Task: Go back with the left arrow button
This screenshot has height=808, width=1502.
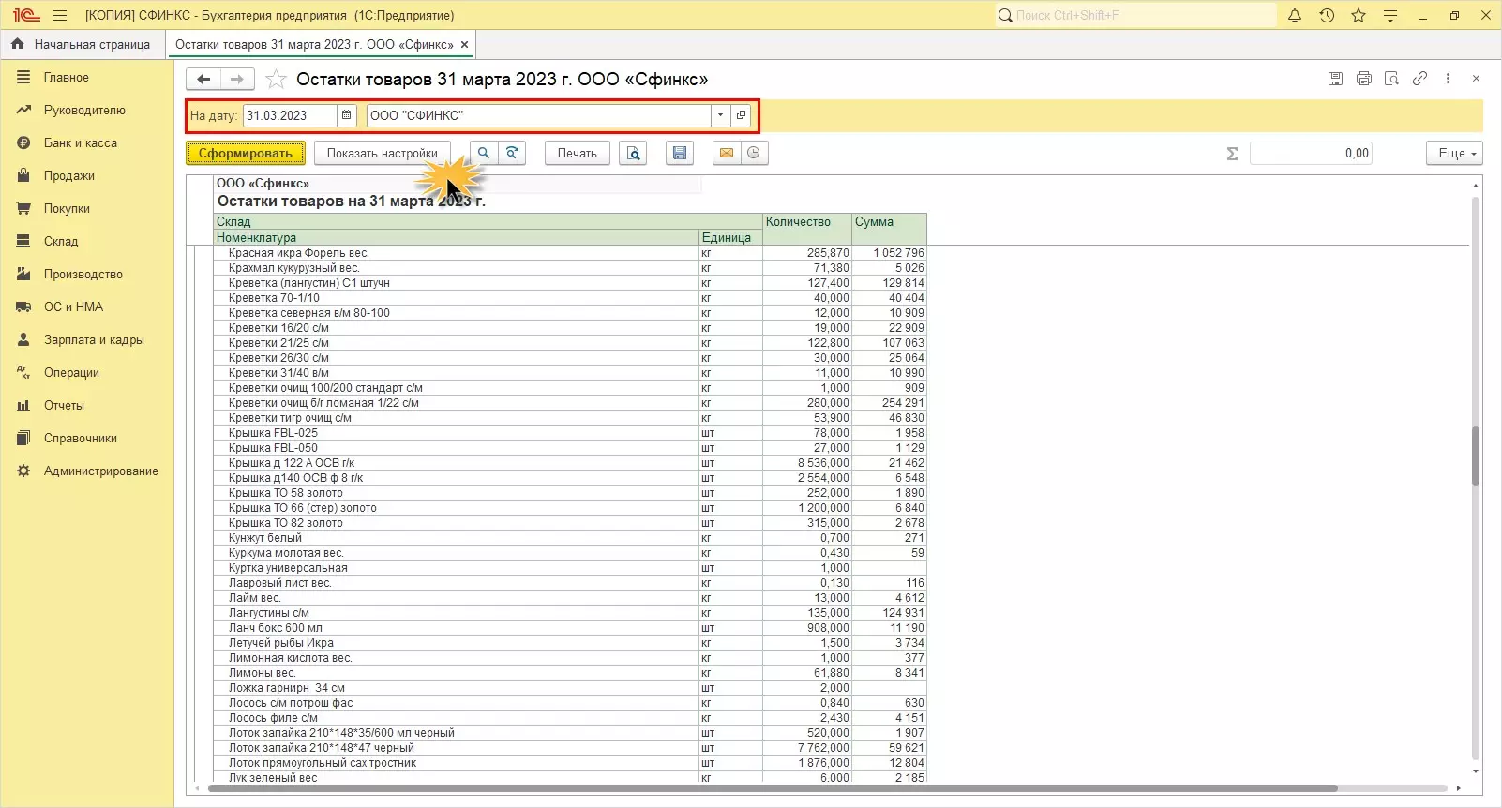Action: [203, 80]
